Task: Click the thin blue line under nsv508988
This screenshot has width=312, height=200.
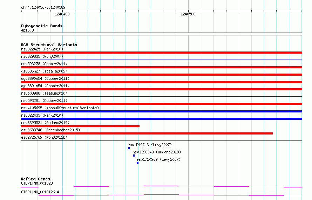Action: tap(161, 96)
